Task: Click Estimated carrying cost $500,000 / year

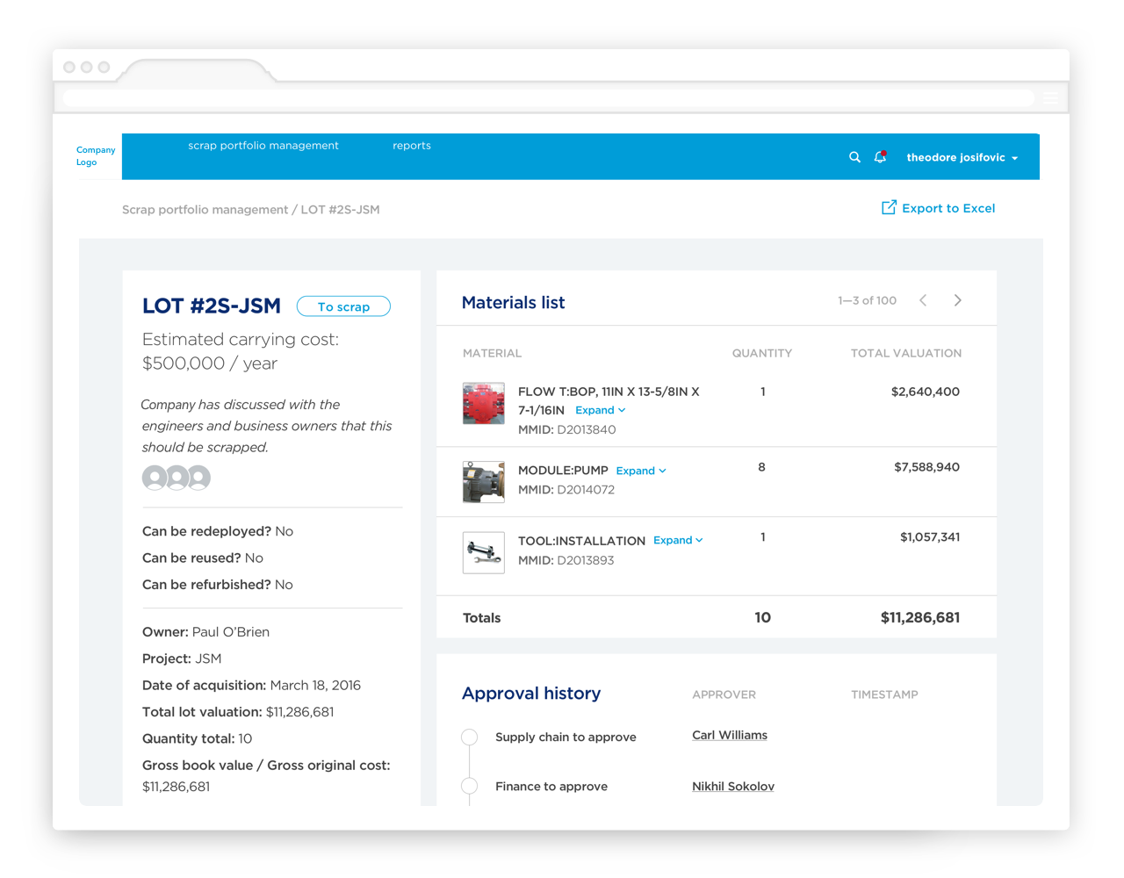Action: click(x=241, y=351)
